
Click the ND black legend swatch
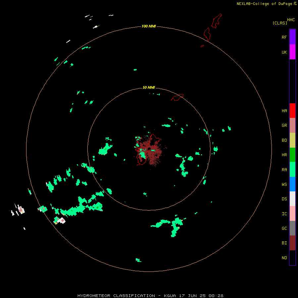292,258
